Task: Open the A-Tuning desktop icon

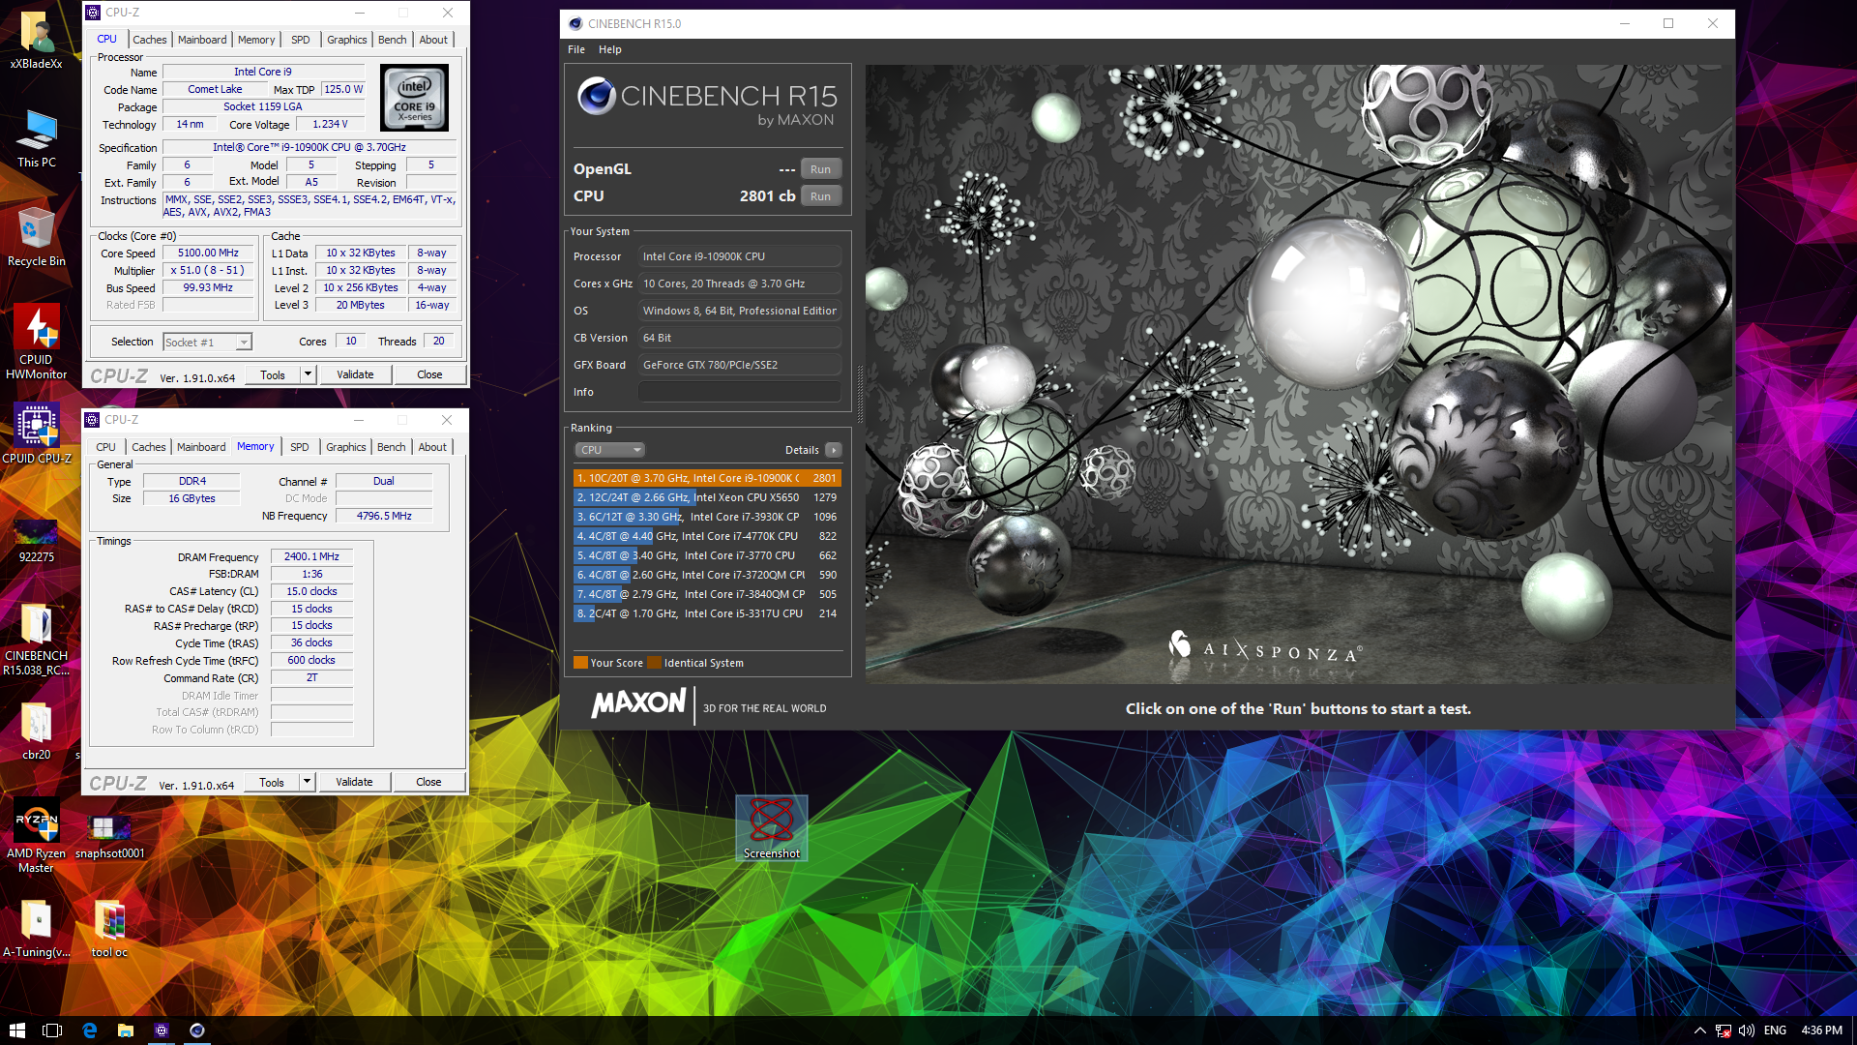Action: 37,929
